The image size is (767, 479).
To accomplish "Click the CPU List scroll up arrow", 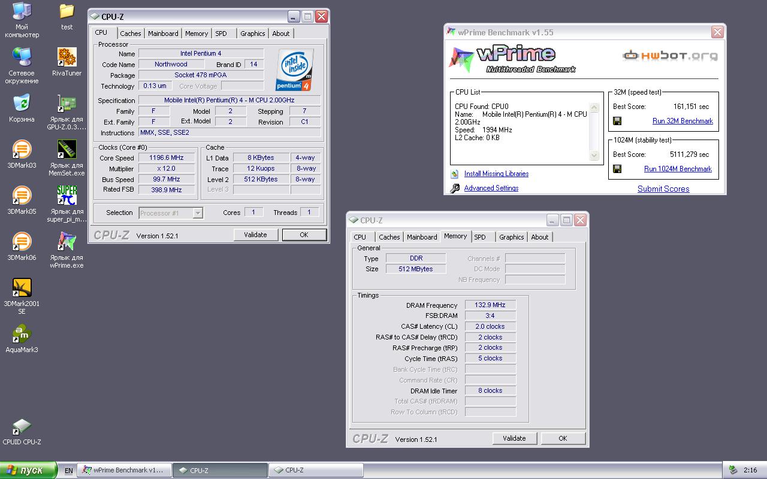I will click(594, 108).
